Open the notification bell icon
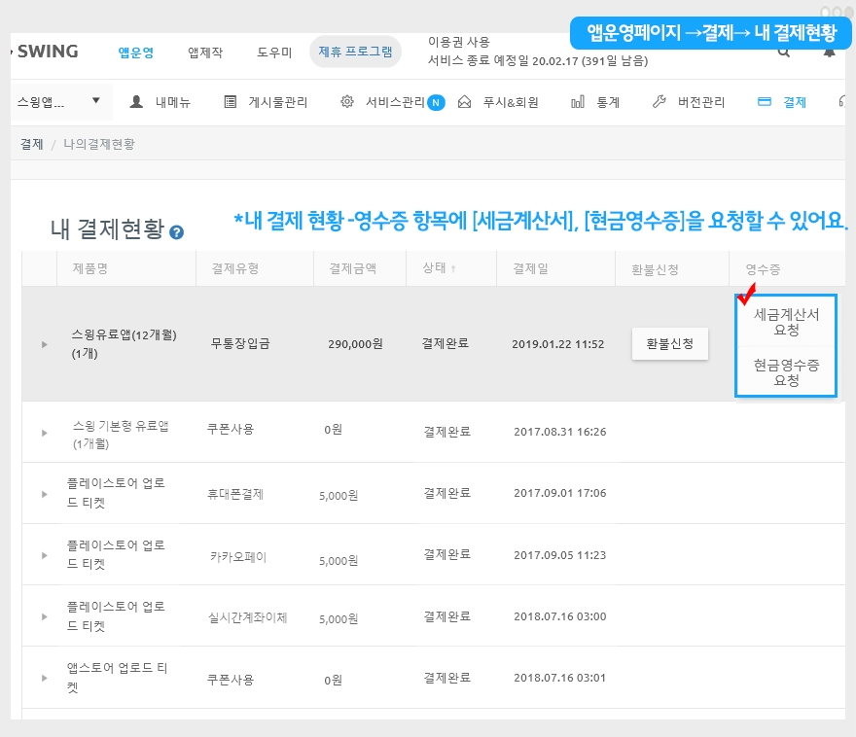This screenshot has width=856, height=737. point(829,53)
